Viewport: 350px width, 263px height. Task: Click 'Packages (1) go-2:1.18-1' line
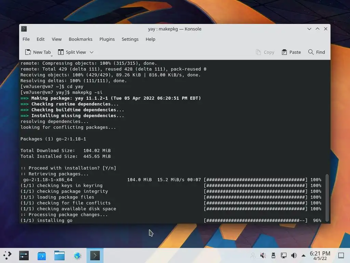(x=53, y=139)
